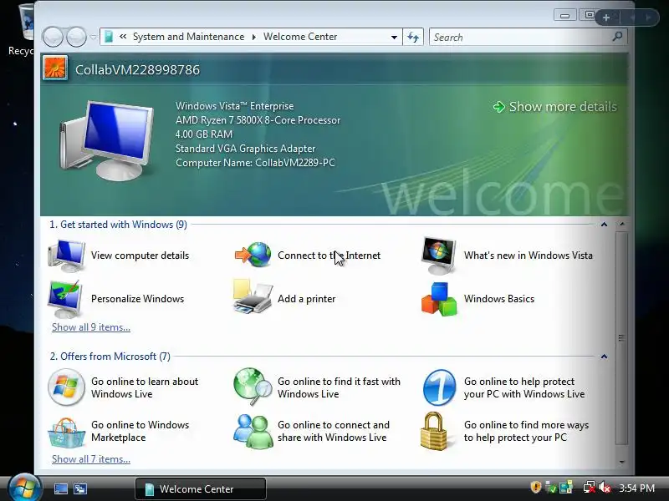Click the Add a printer icon
The image size is (669, 501).
coord(253,297)
